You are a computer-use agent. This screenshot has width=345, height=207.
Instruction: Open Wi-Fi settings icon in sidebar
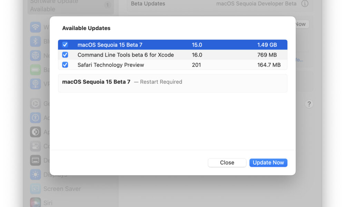click(36, 27)
